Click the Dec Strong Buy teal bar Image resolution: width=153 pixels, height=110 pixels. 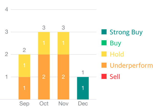pos(83,88)
